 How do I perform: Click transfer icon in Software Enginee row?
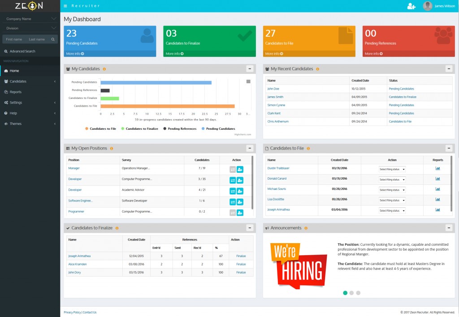click(233, 202)
